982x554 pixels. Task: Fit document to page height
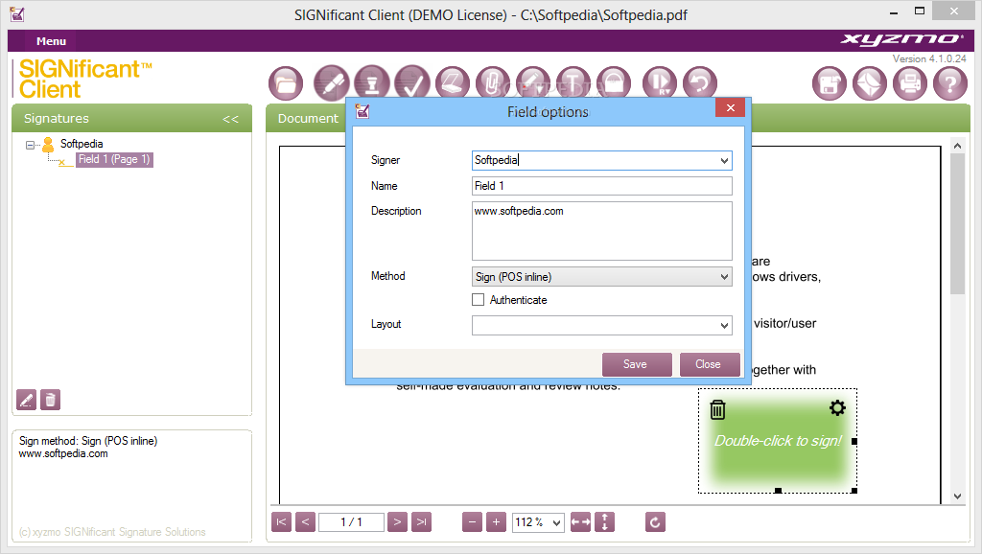(x=604, y=521)
